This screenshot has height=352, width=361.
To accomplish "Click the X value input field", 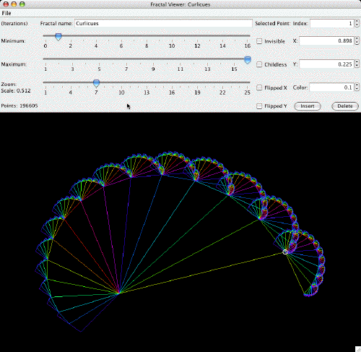I will [x=326, y=40].
